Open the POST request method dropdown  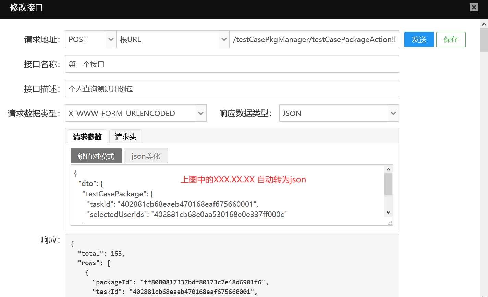click(x=91, y=39)
